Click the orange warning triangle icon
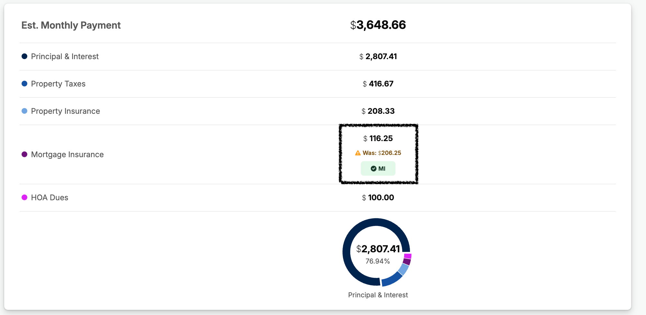This screenshot has height=315, width=646. [358, 153]
